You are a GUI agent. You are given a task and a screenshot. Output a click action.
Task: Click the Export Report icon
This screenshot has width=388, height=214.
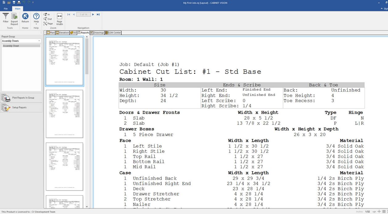tap(14, 18)
